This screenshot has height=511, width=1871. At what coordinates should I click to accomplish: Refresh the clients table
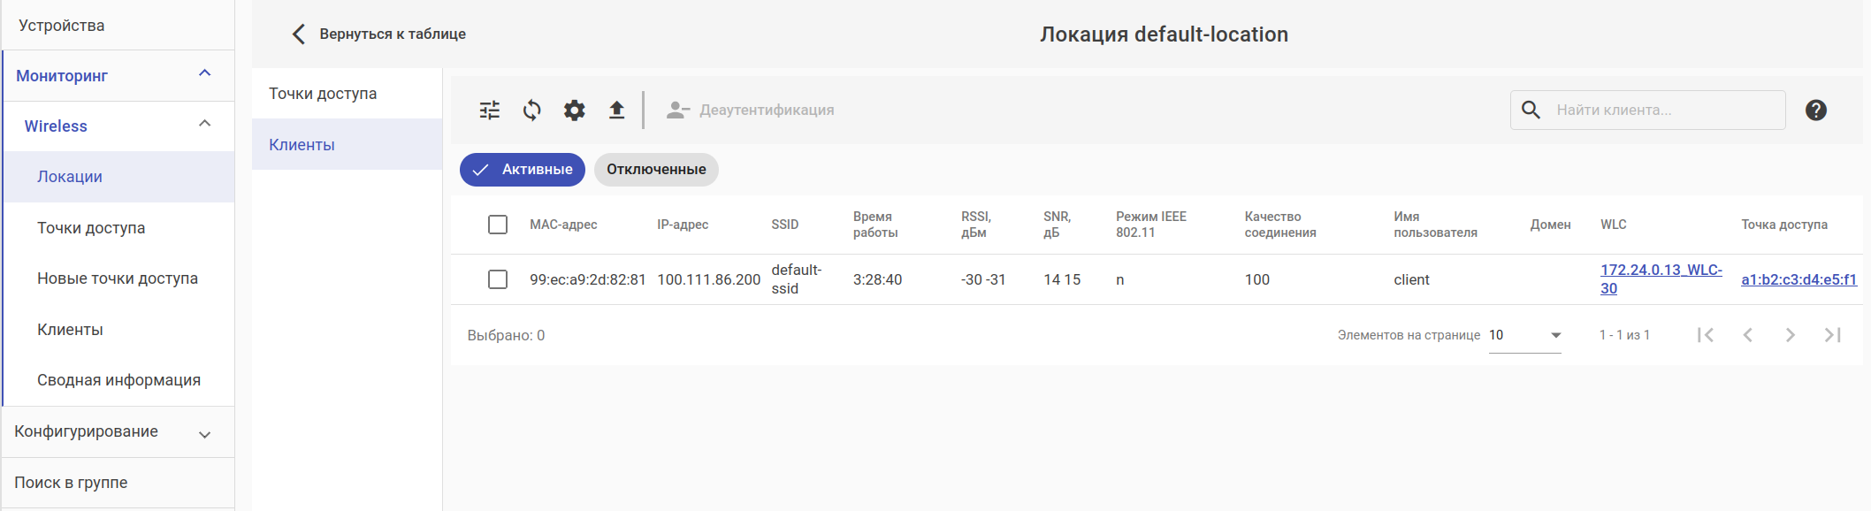pos(532,110)
